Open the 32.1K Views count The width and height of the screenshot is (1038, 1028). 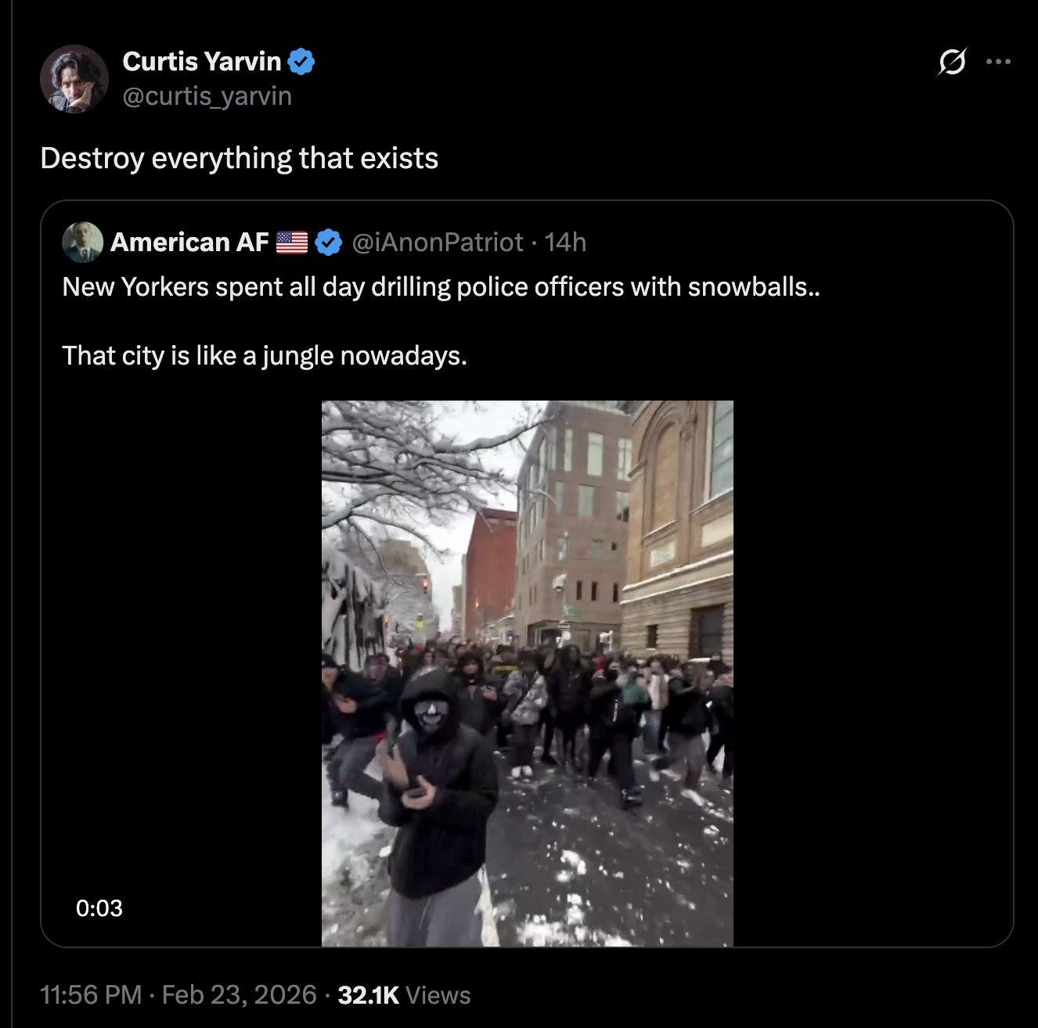click(404, 995)
